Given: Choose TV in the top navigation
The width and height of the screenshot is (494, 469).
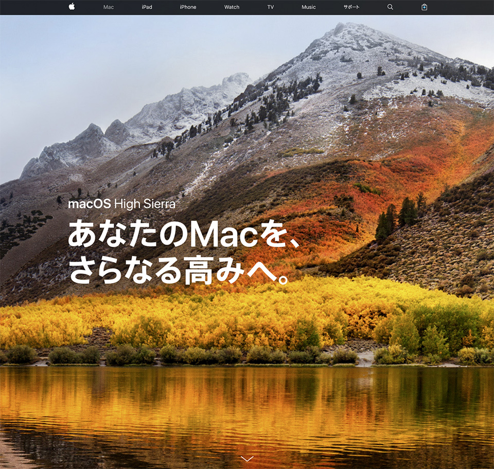Looking at the screenshot, I should click(x=271, y=7).
